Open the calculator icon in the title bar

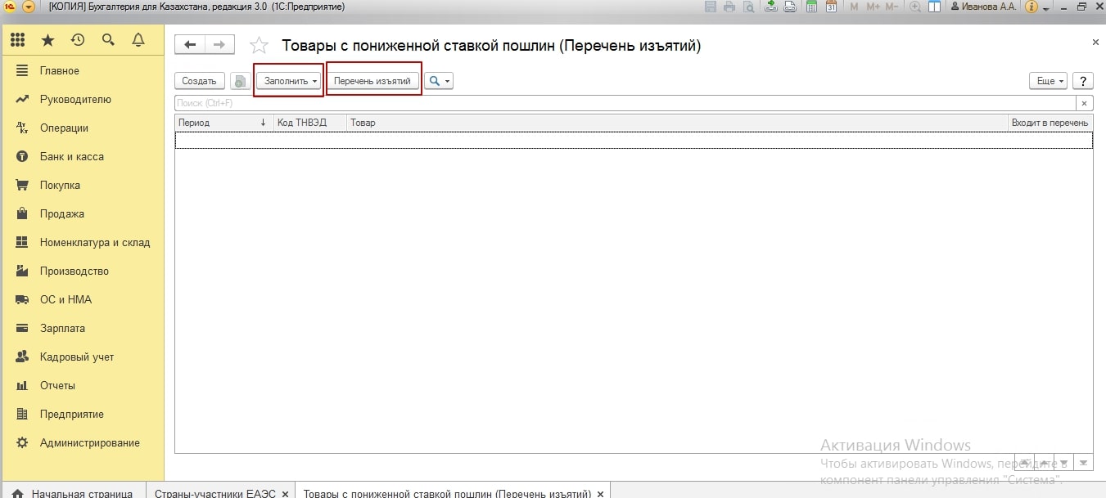point(811,7)
